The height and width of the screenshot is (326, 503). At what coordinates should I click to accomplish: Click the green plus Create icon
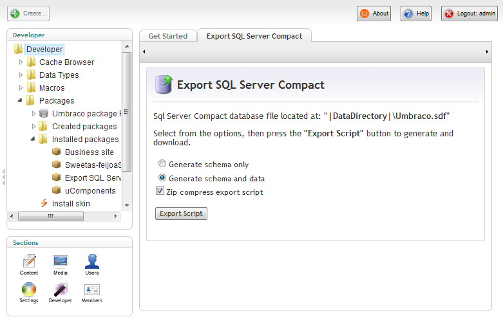point(15,14)
